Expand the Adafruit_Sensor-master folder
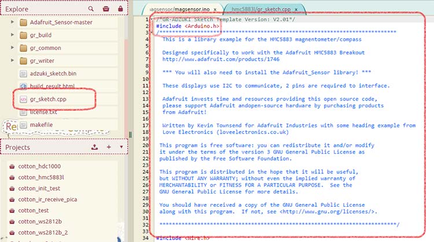This screenshot has width=434, height=242. click(12, 22)
